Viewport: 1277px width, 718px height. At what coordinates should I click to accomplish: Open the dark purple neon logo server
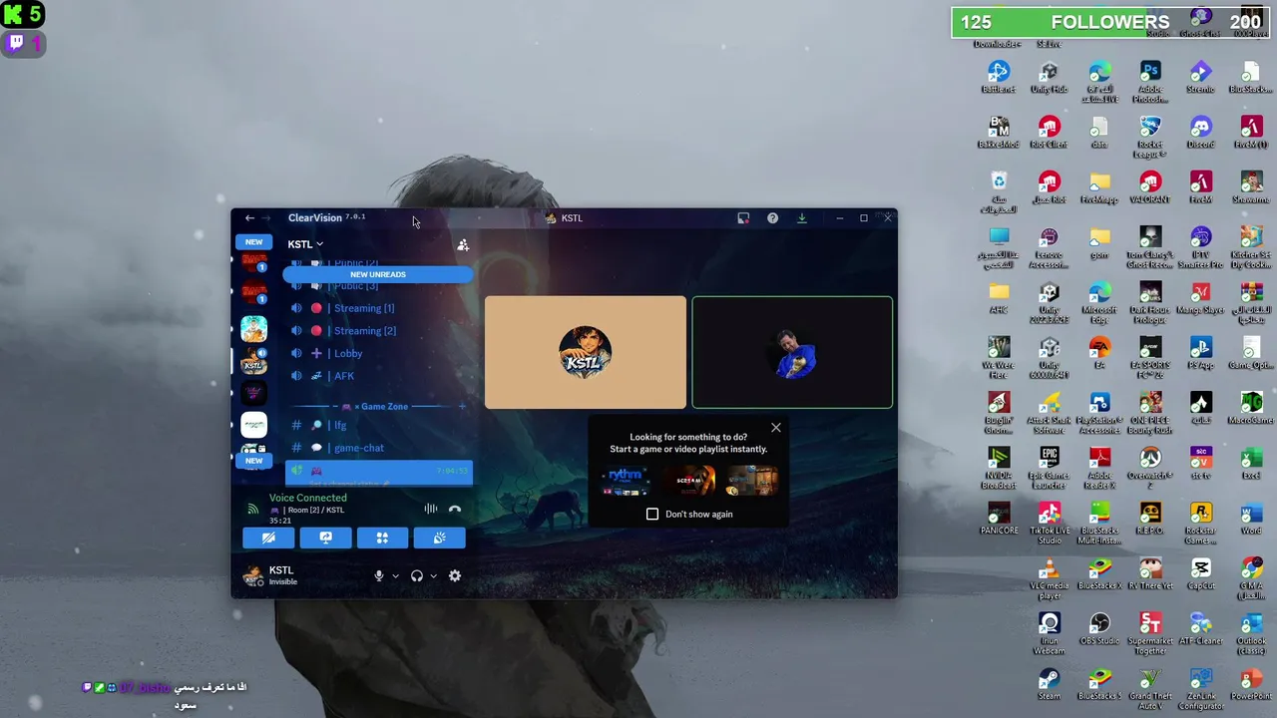254,392
